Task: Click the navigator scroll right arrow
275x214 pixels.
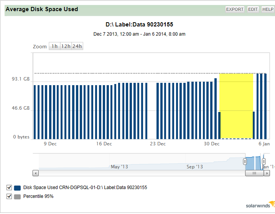Action: (267, 173)
